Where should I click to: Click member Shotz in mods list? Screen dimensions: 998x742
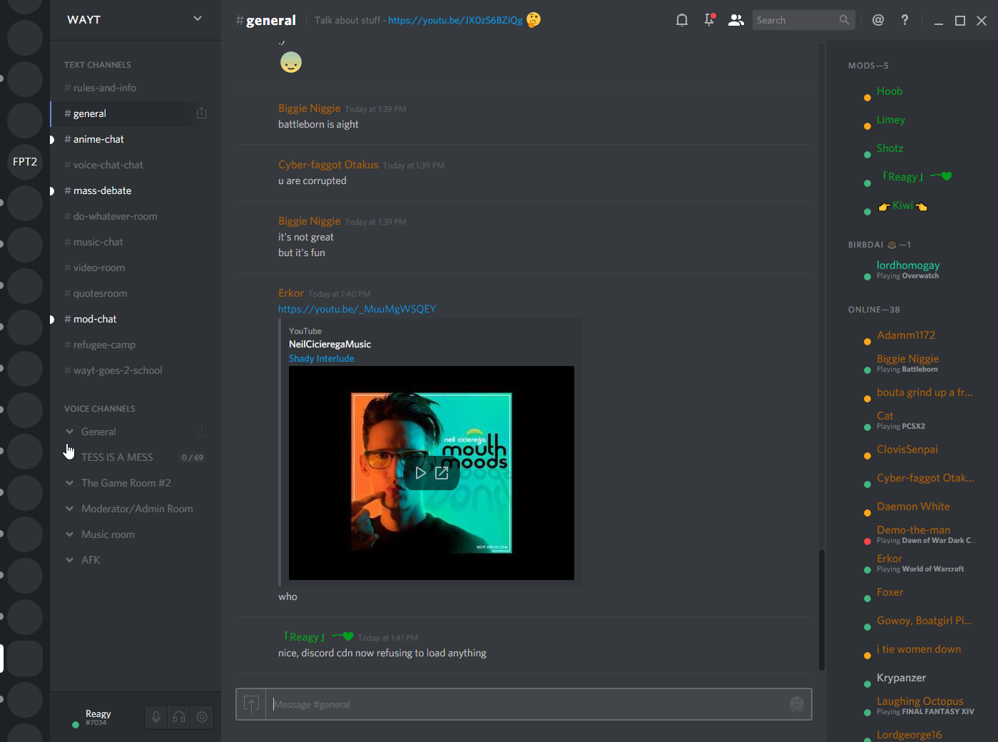click(890, 148)
